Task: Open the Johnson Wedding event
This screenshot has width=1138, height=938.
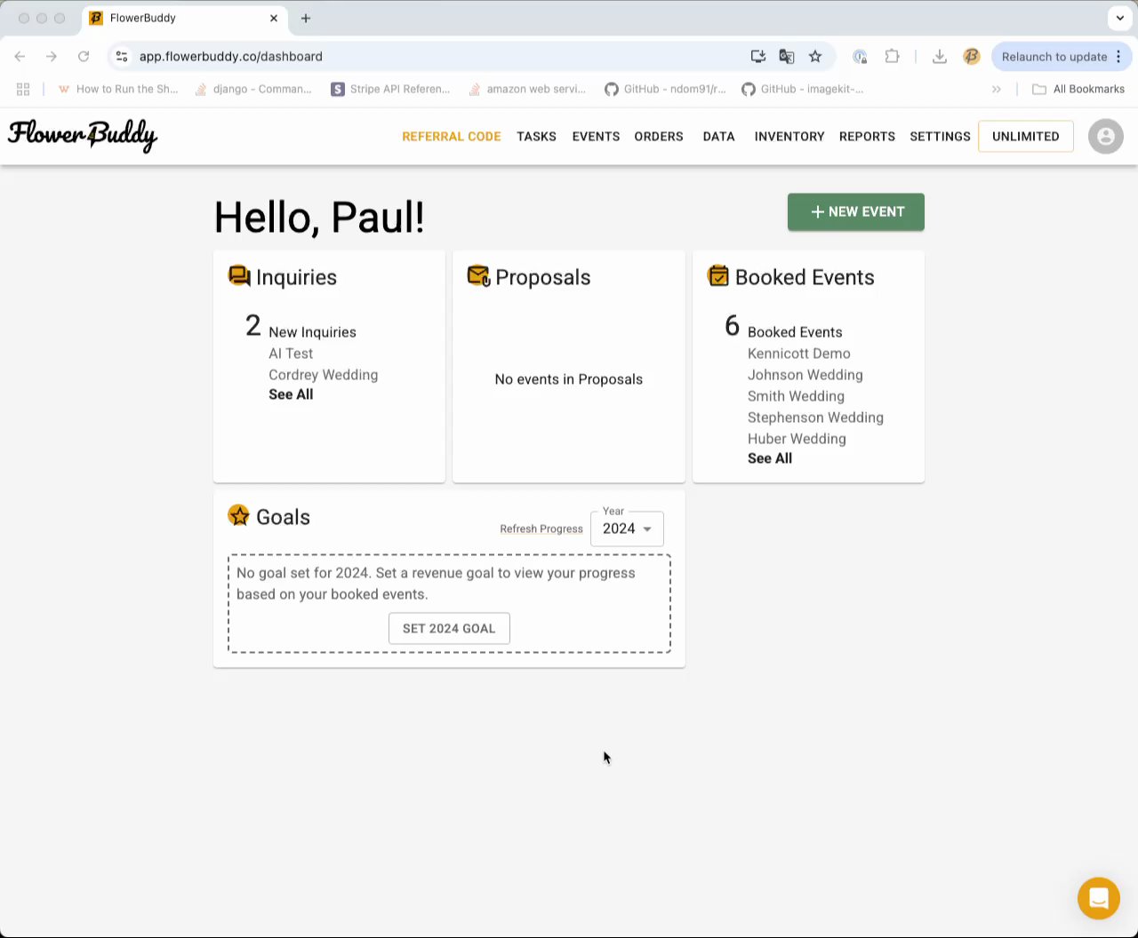Action: [805, 375]
